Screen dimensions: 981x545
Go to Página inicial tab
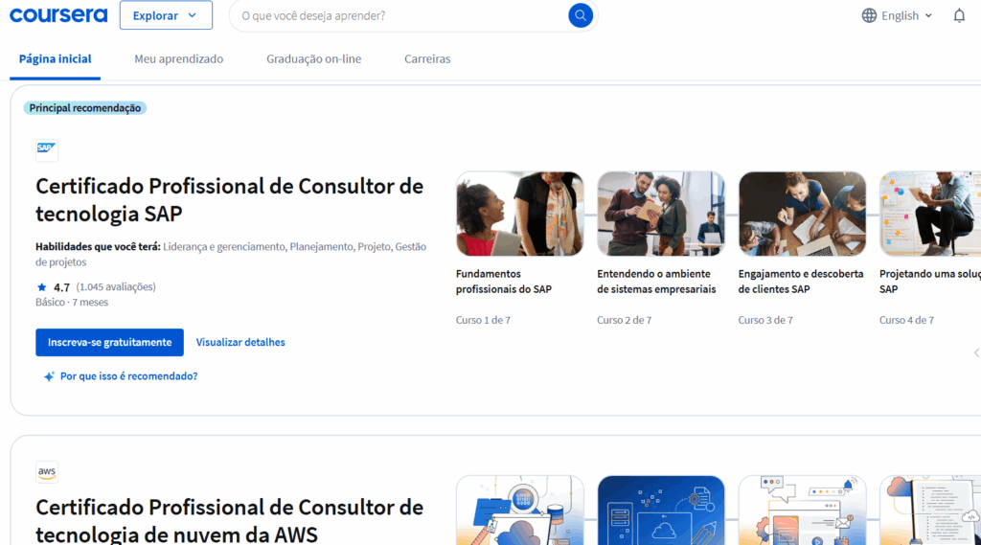[x=55, y=58]
